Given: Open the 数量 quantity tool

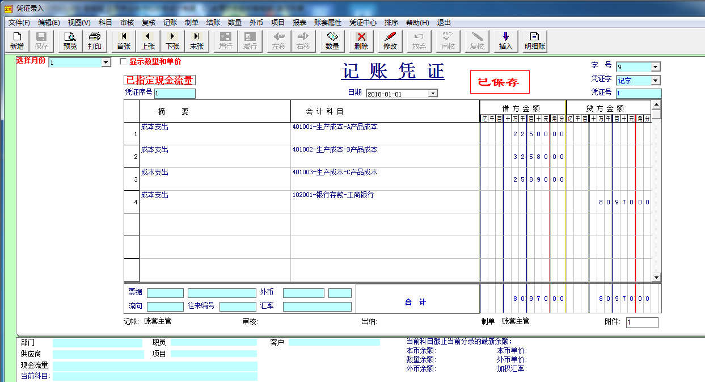Looking at the screenshot, I should (332, 41).
